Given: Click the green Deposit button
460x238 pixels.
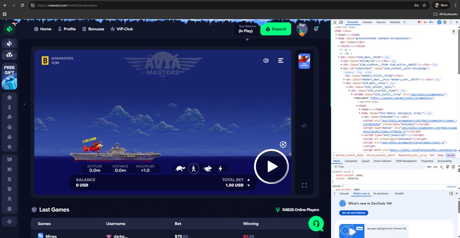Looking at the screenshot, I should 276,29.
